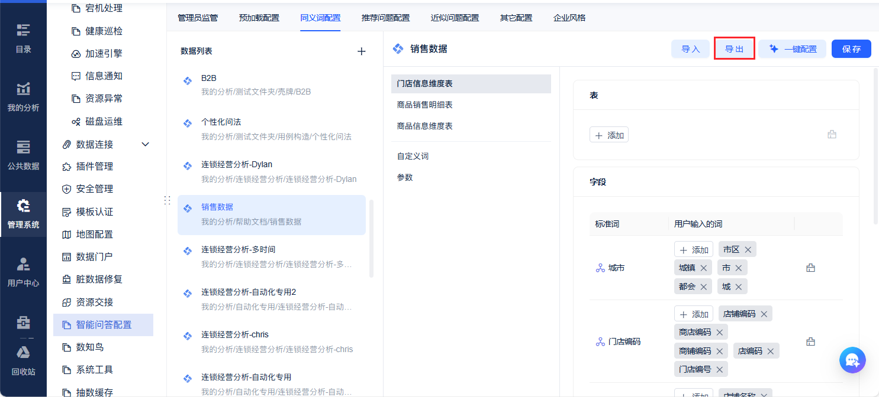
Task: Expand the 数据连接 menu chevron
Action: pos(146,144)
